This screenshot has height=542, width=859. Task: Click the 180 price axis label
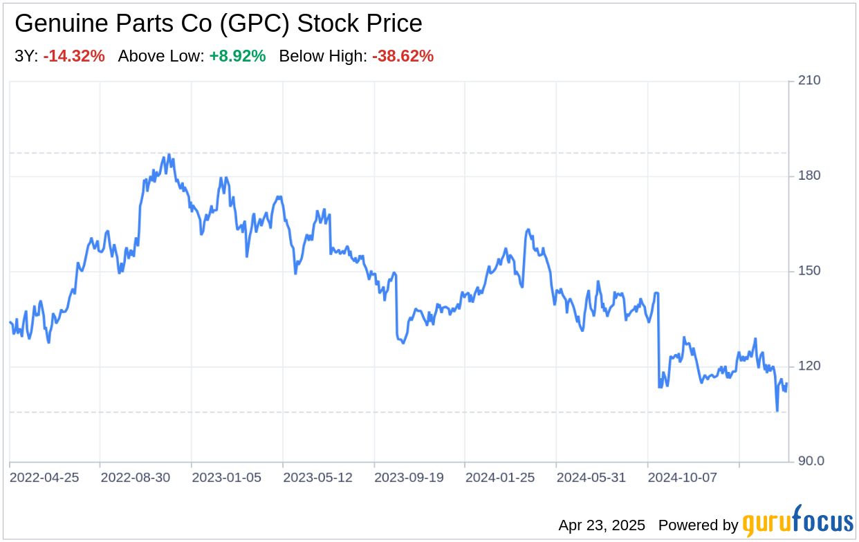point(809,176)
